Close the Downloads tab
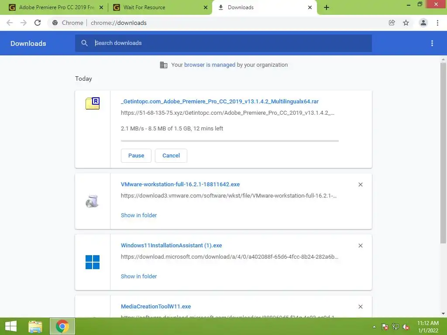Image resolution: width=447 pixels, height=335 pixels. click(x=310, y=8)
